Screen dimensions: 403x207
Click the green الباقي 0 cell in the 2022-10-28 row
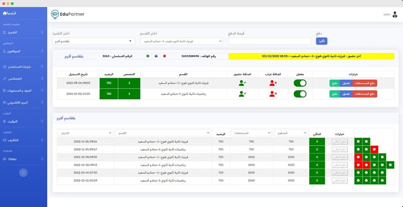[x=317, y=165]
